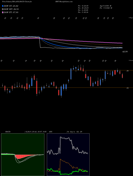The height and width of the screenshot is (176, 133).
Task: Click the ADX values '(14 day) 4, +22, -23'
Action: pos(74,132)
